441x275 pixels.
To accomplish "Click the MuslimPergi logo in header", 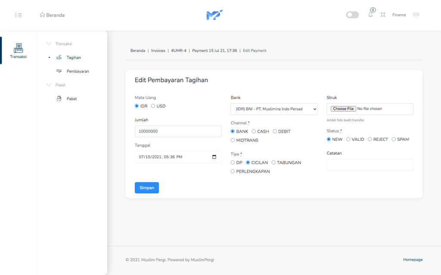I will pyautogui.click(x=214, y=15).
